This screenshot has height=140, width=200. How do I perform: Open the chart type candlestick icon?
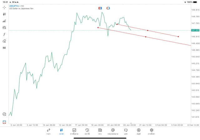(x=4, y=14)
